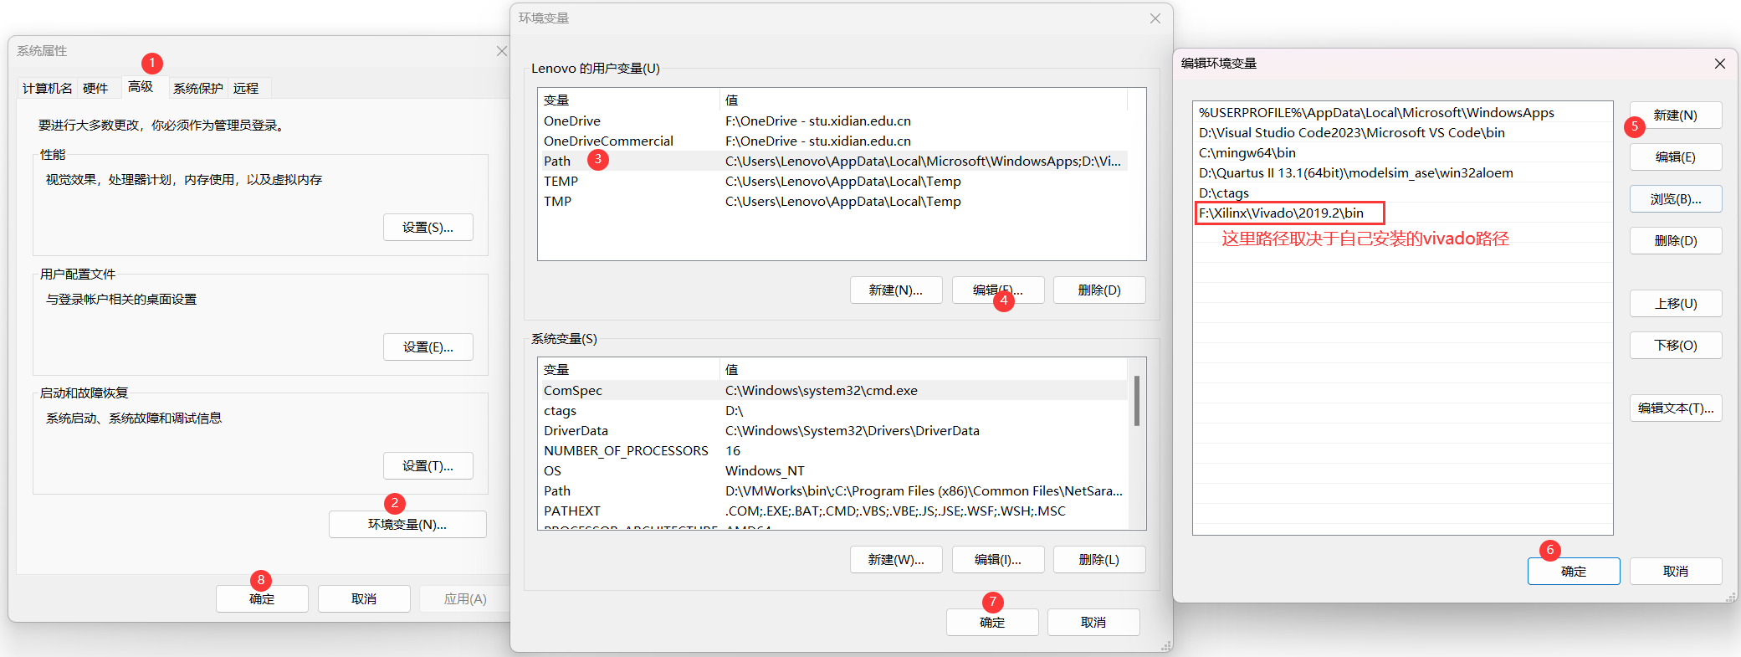
Task: Open performance 设置(S)... button
Action: click(428, 228)
